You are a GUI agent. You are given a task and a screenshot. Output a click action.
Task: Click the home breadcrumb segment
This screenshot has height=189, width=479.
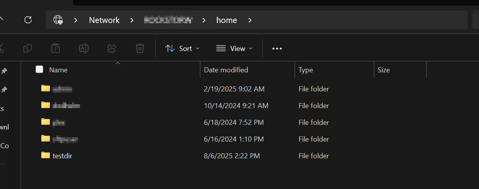(x=226, y=20)
